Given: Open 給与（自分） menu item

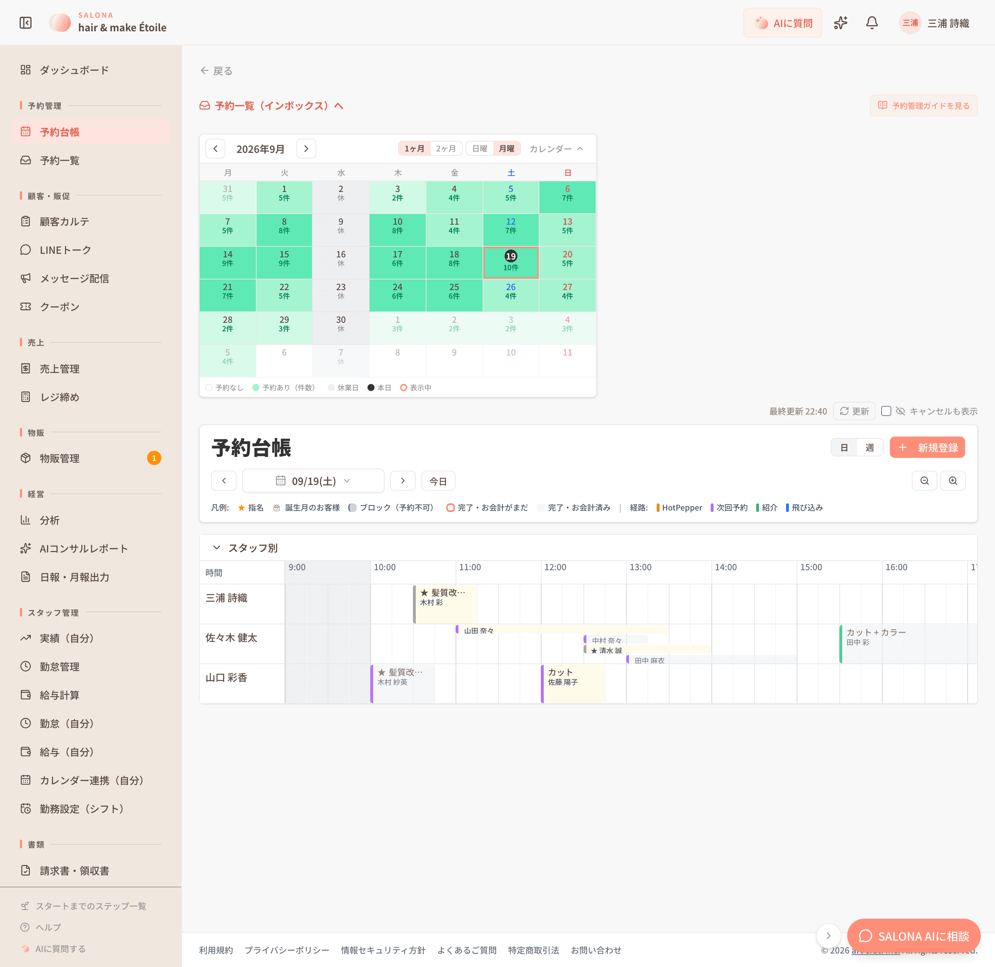Looking at the screenshot, I should pyautogui.click(x=90, y=752).
